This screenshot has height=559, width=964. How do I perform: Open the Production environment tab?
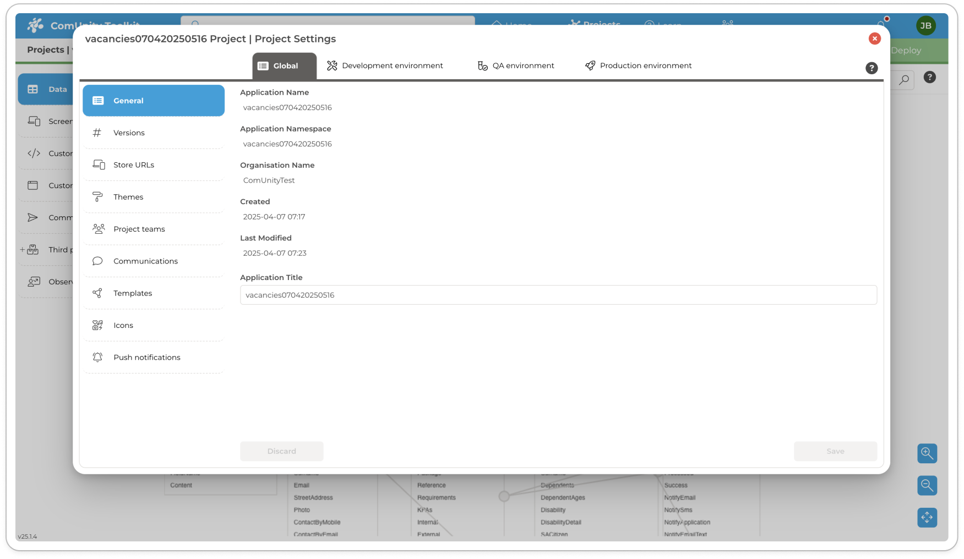pos(638,65)
